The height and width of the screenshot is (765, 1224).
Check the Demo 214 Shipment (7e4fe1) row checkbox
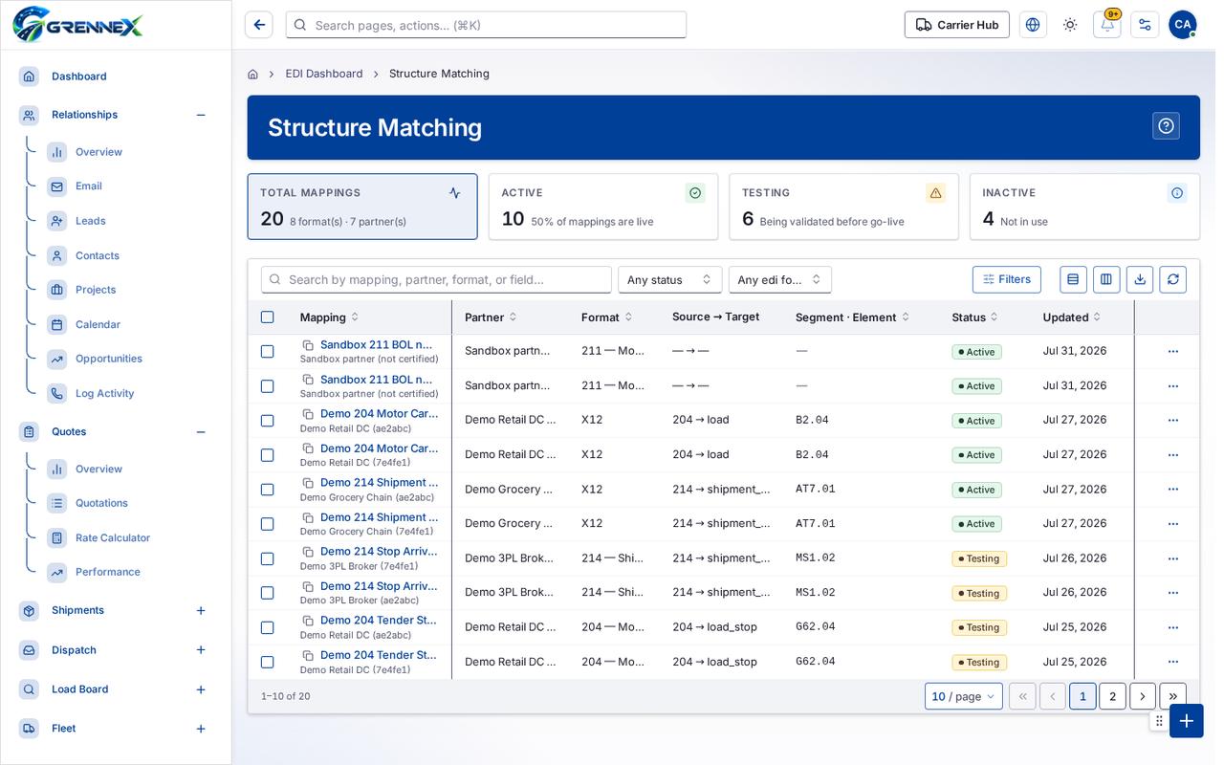[x=268, y=524]
